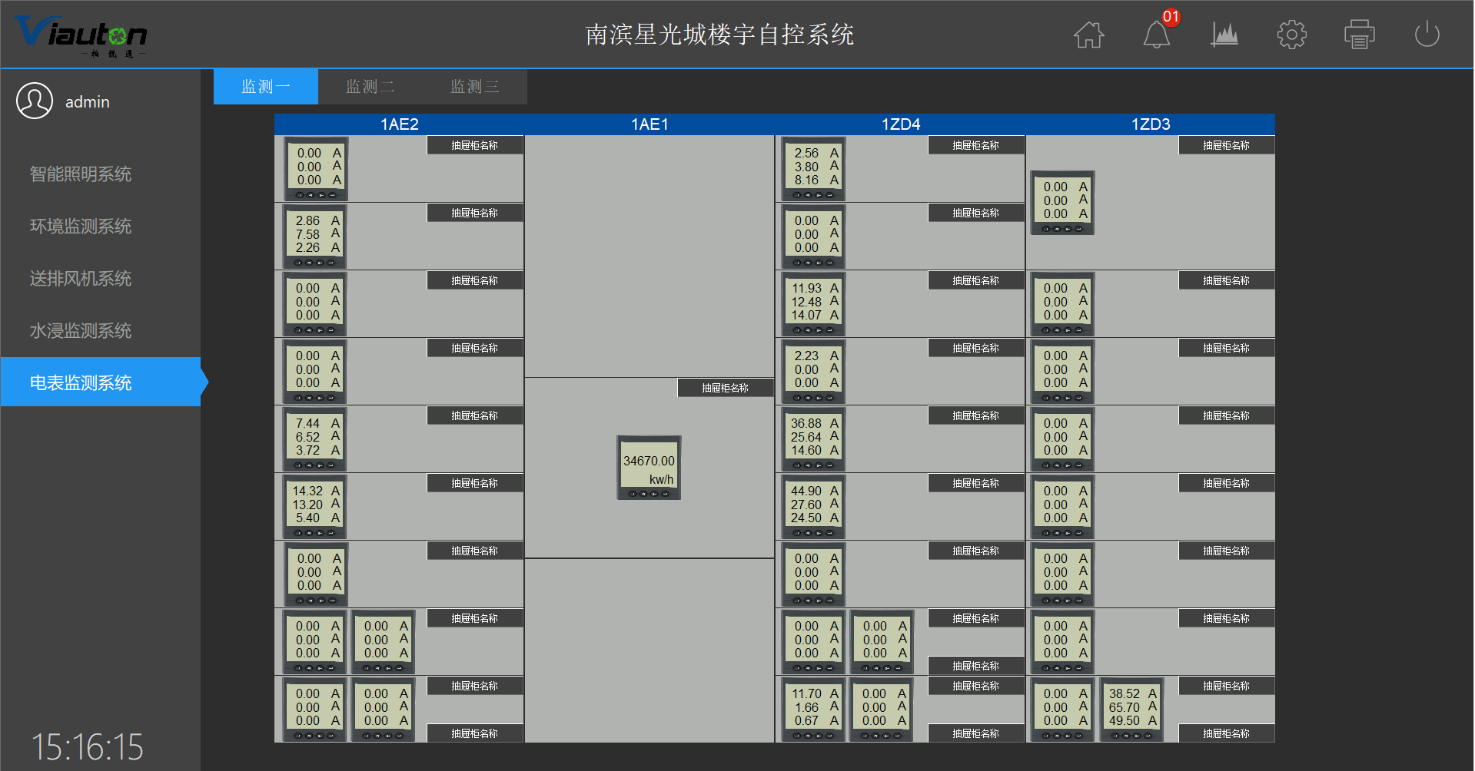Click the 1ZD4 meter reading 44.90 A
The image size is (1475, 771).
[814, 506]
